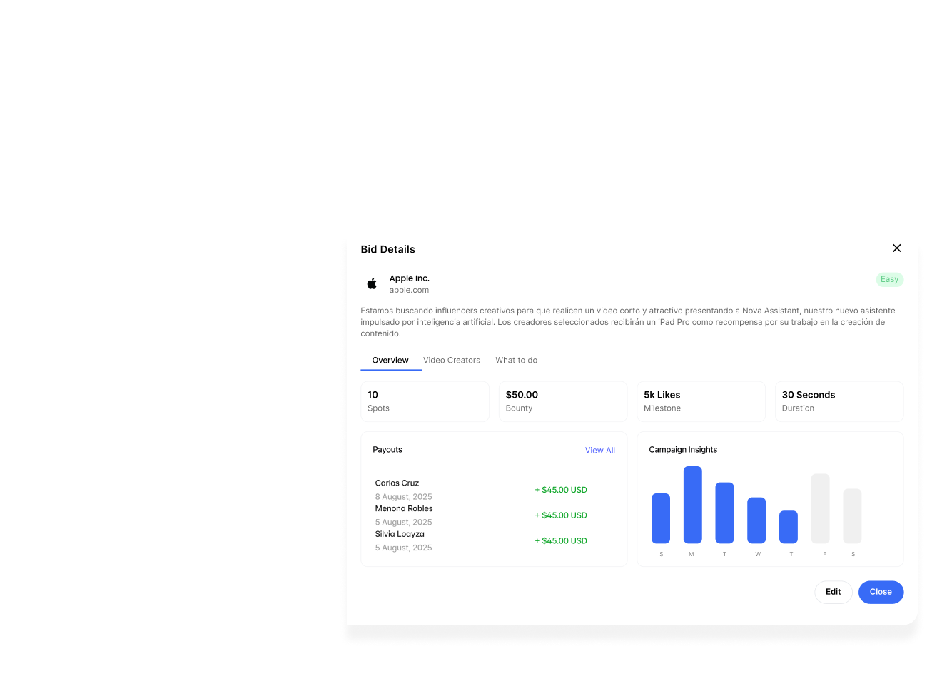This screenshot has height=674, width=927.
Task: Click the Apple logo icon
Action: tap(372, 283)
